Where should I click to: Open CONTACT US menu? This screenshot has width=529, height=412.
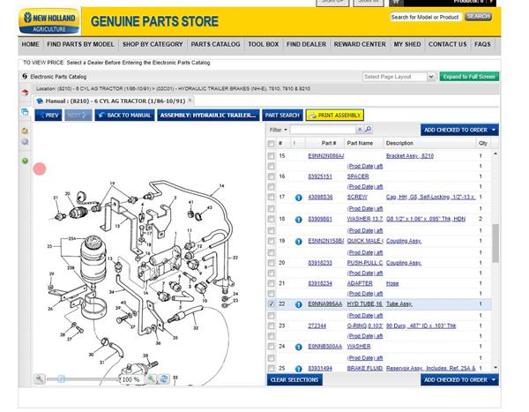(448, 44)
